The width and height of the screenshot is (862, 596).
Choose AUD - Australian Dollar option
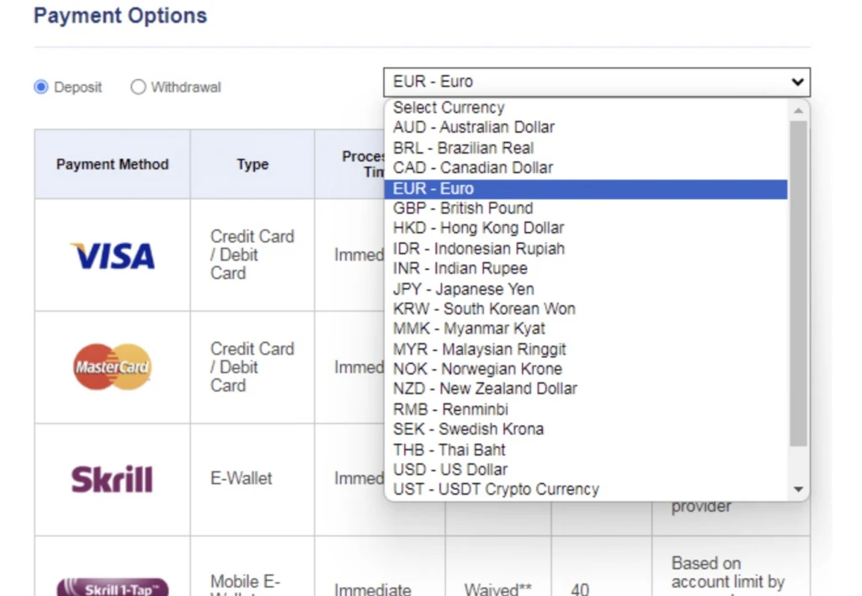tap(474, 128)
